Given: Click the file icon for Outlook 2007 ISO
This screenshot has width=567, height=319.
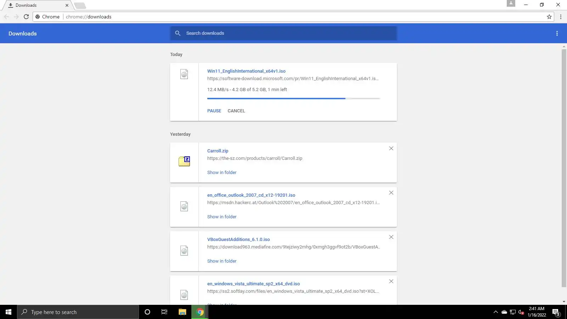Looking at the screenshot, I should (x=184, y=206).
